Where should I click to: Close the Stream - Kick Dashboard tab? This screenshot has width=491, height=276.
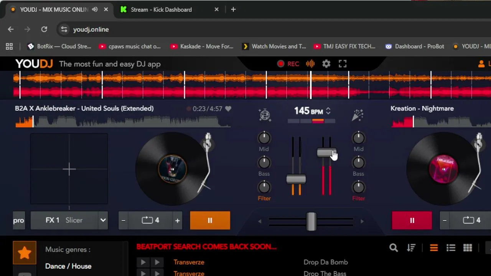216,10
